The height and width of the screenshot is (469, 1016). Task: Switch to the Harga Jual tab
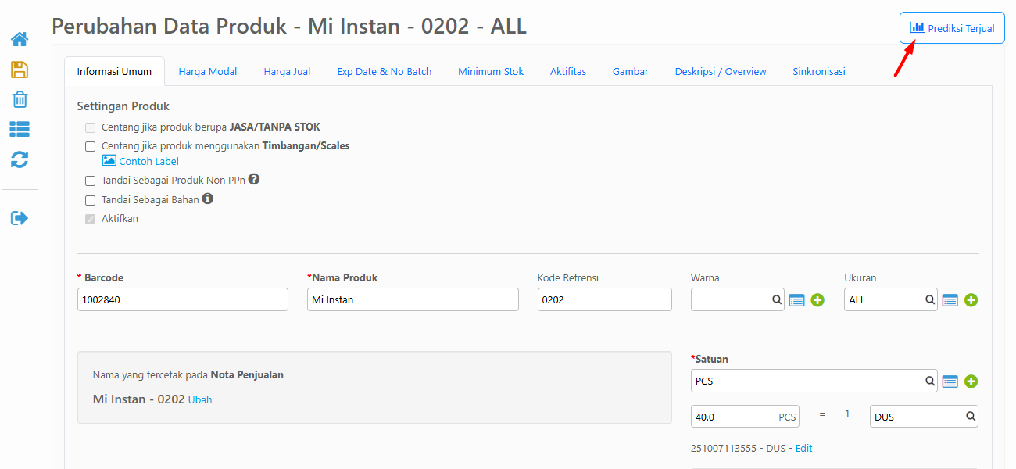coord(287,71)
